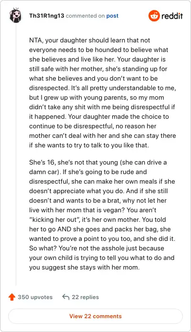The height and width of the screenshot is (332, 191).
Task: Click the "reddit" wordmark beside the logo
Action: (172, 16)
